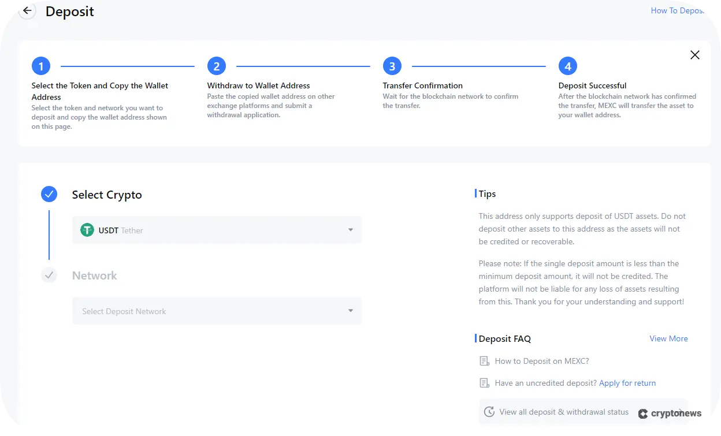Open View More in Deposit FAQ
Image resolution: width=721 pixels, height=436 pixels.
click(668, 338)
